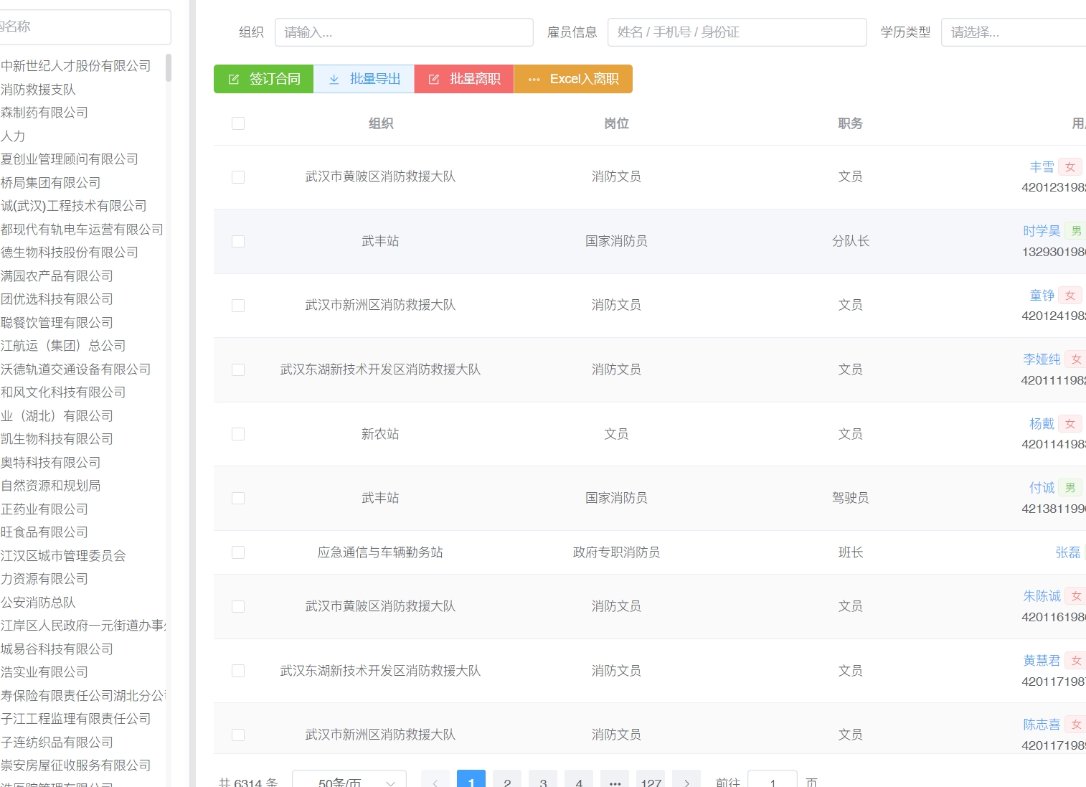Select 消防救援支队 in the organization list
The width and height of the screenshot is (1086, 787).
pos(38,90)
